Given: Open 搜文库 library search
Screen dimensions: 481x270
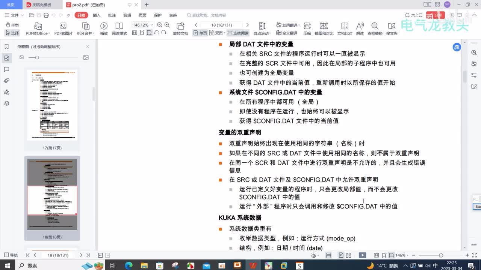Looking at the screenshot, I should point(392,29).
